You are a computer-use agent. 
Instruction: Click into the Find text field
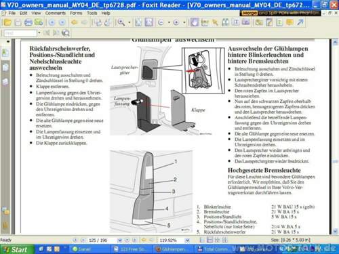tap(20, 33)
